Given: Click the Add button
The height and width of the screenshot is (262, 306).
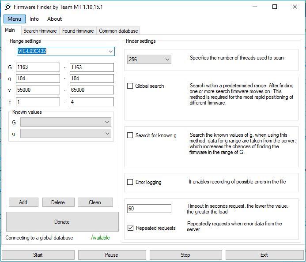Looking at the screenshot, I should coord(23,202).
